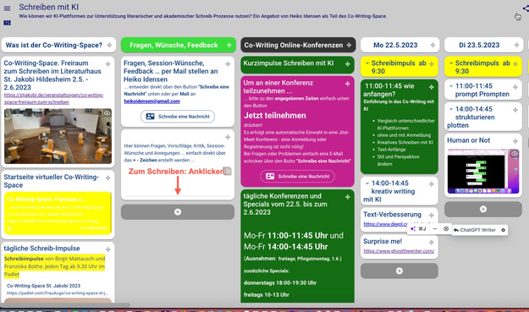Click move handle of 'Text-Verbesserung' card
Screen dimensions: 529x312
(x=432, y=216)
